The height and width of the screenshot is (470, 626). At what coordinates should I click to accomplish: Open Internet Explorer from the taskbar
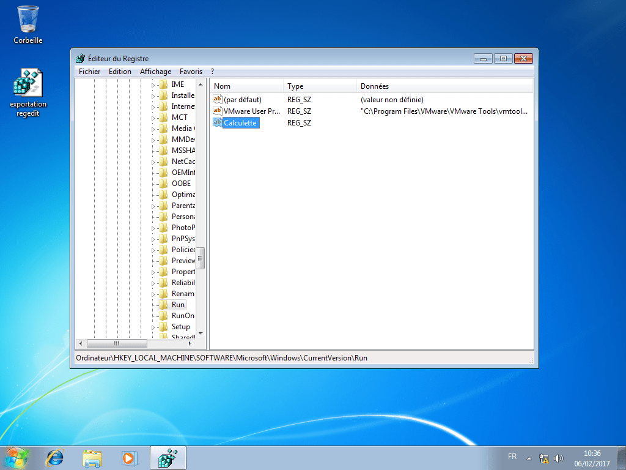click(x=55, y=457)
